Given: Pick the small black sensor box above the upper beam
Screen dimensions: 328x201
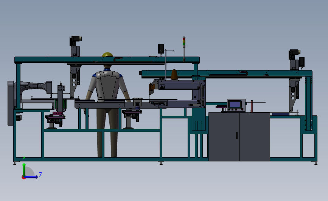Looking at the screenshot, I should tap(161, 49).
